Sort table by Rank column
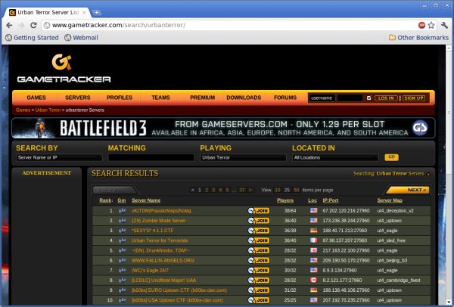Image resolution: width=454 pixels, height=307 pixels. pyautogui.click(x=105, y=200)
